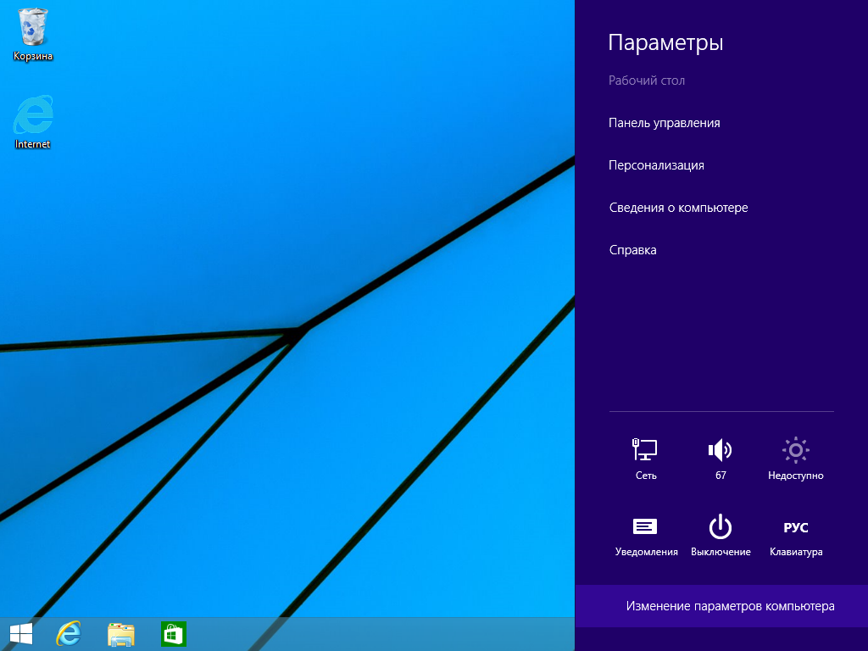
Task: Click Изменение параметров компьютера button
Action: 730,606
